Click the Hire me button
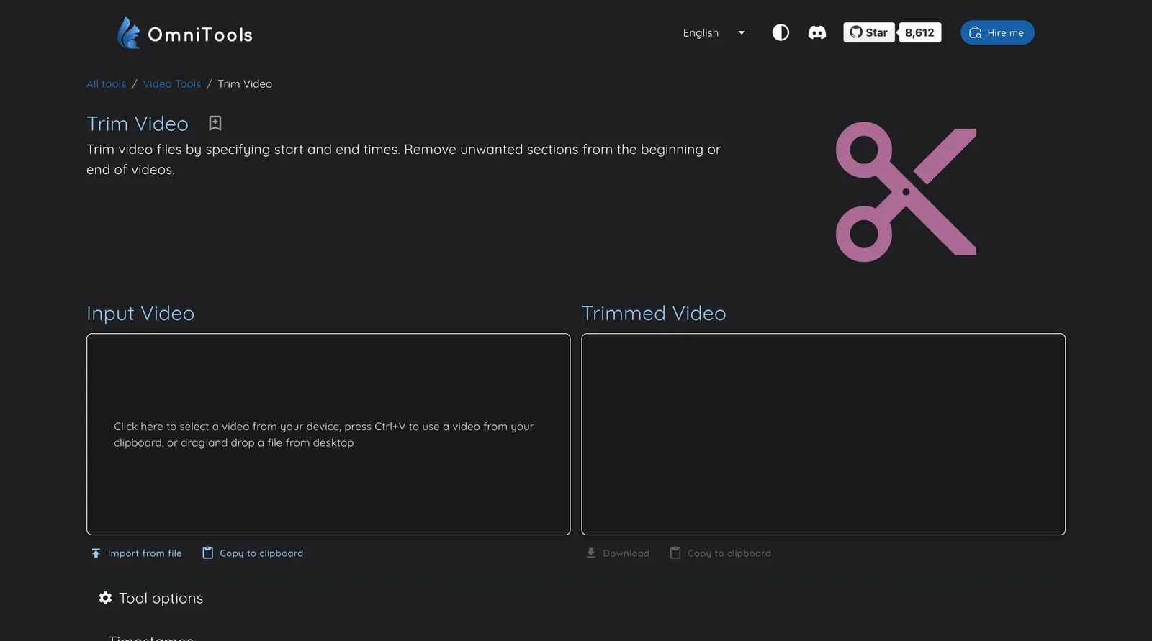This screenshot has width=1152, height=641. (996, 32)
